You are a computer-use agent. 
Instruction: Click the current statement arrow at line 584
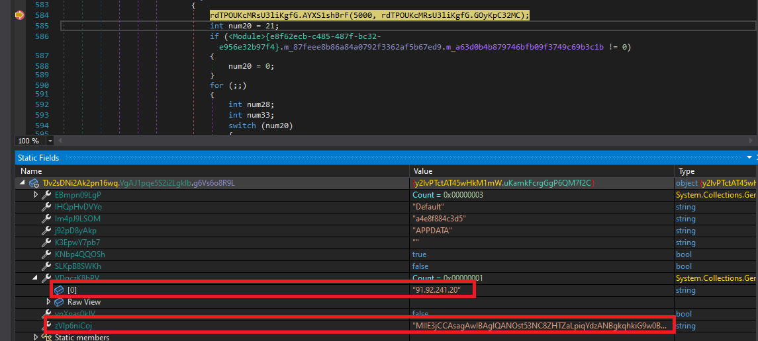[x=19, y=15]
